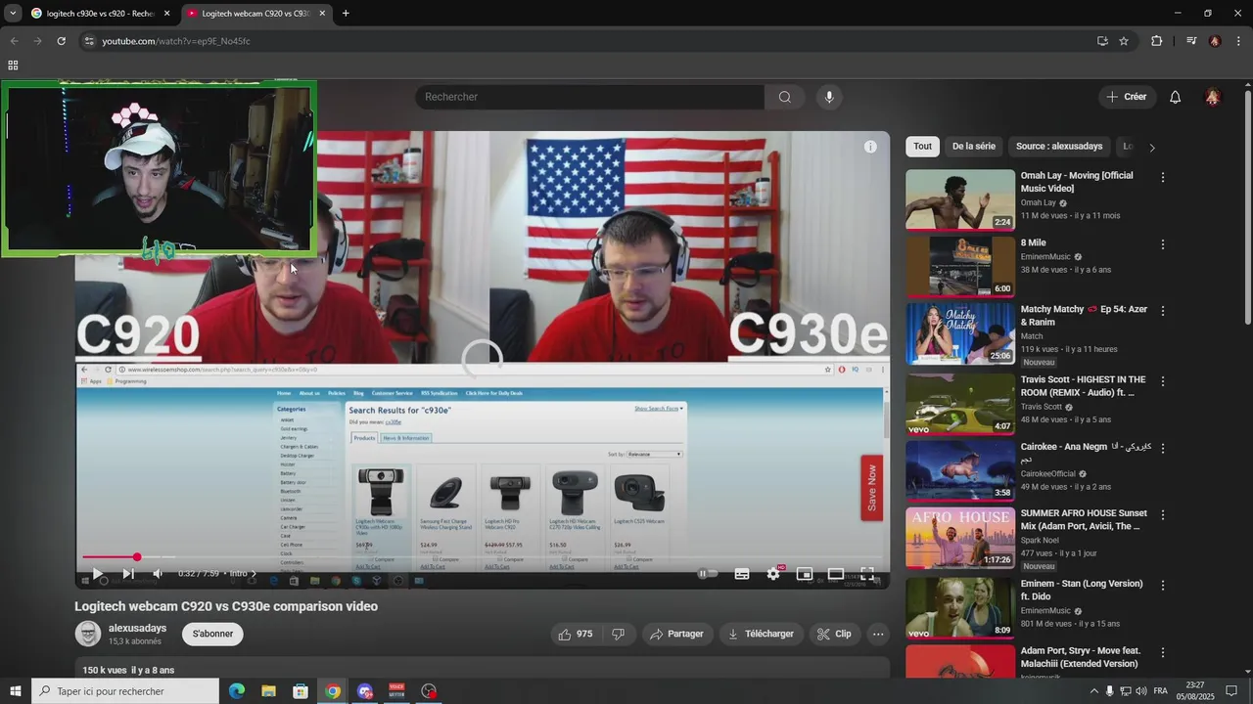Open the Créer menu
This screenshot has height=704, width=1253.
click(x=1127, y=97)
